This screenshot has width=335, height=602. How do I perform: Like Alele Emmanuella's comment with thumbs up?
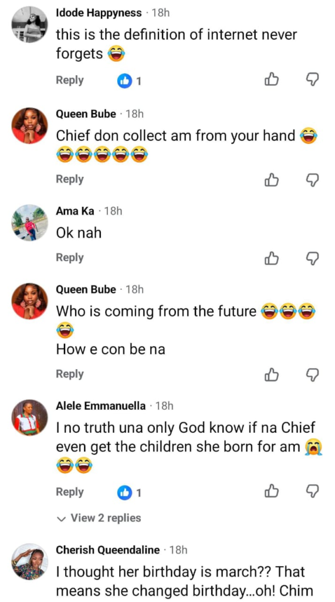pyautogui.click(x=272, y=493)
